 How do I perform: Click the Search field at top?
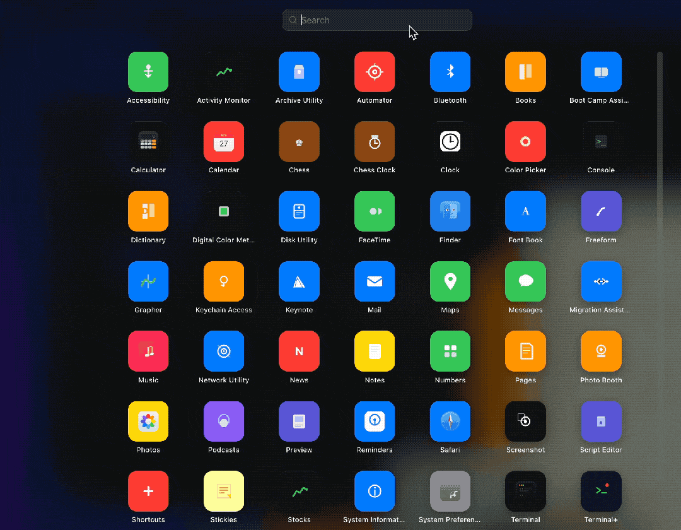[x=377, y=20]
